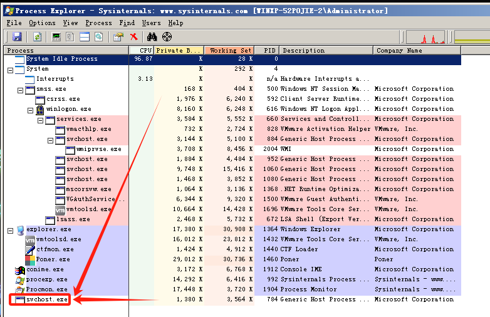Sort by Company Name column header

point(417,50)
